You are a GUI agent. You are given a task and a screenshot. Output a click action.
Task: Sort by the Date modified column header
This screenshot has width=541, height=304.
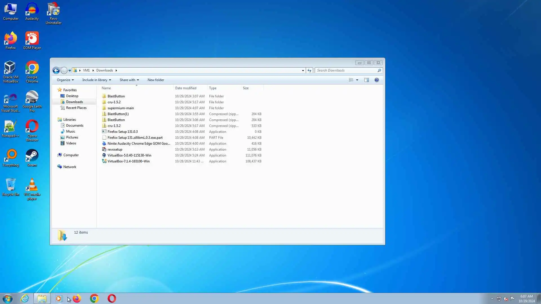click(186, 88)
